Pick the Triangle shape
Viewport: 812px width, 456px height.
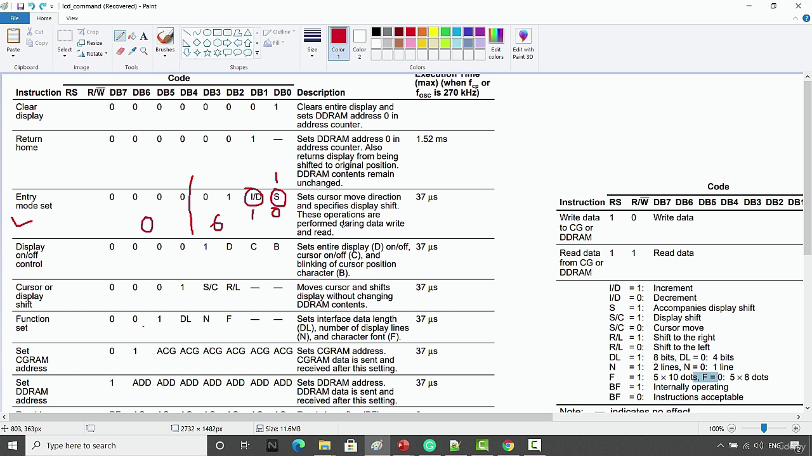pos(247,33)
